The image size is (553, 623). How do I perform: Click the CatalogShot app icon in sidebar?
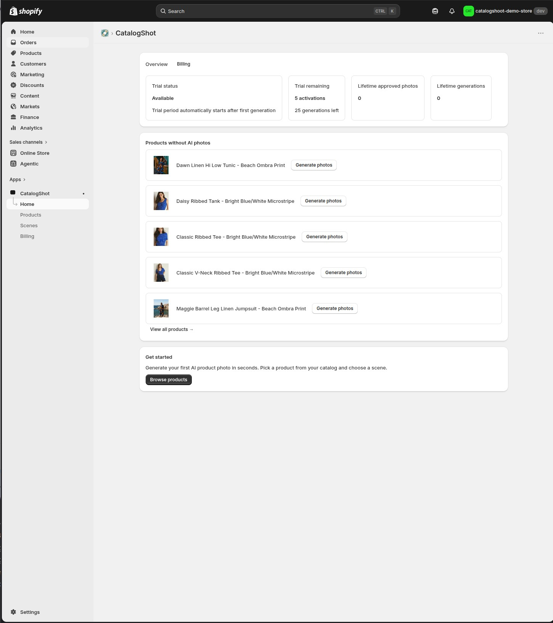pyautogui.click(x=13, y=193)
